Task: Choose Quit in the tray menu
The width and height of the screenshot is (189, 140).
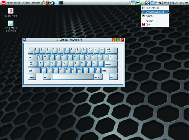Action: point(155,25)
